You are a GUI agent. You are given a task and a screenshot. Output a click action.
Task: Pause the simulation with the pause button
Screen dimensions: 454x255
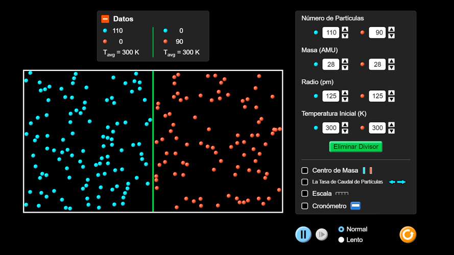point(303,235)
